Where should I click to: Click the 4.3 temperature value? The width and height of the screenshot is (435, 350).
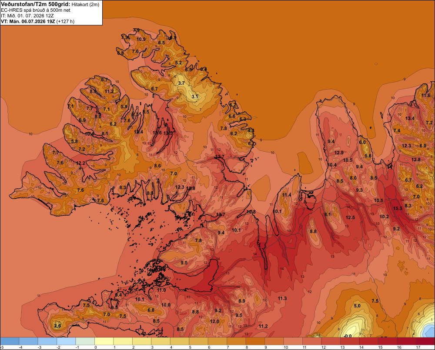pyautogui.click(x=251, y=130)
